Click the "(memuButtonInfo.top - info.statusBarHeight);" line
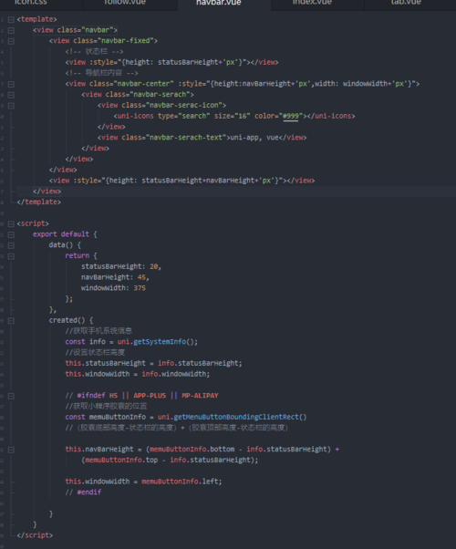 [x=170, y=460]
